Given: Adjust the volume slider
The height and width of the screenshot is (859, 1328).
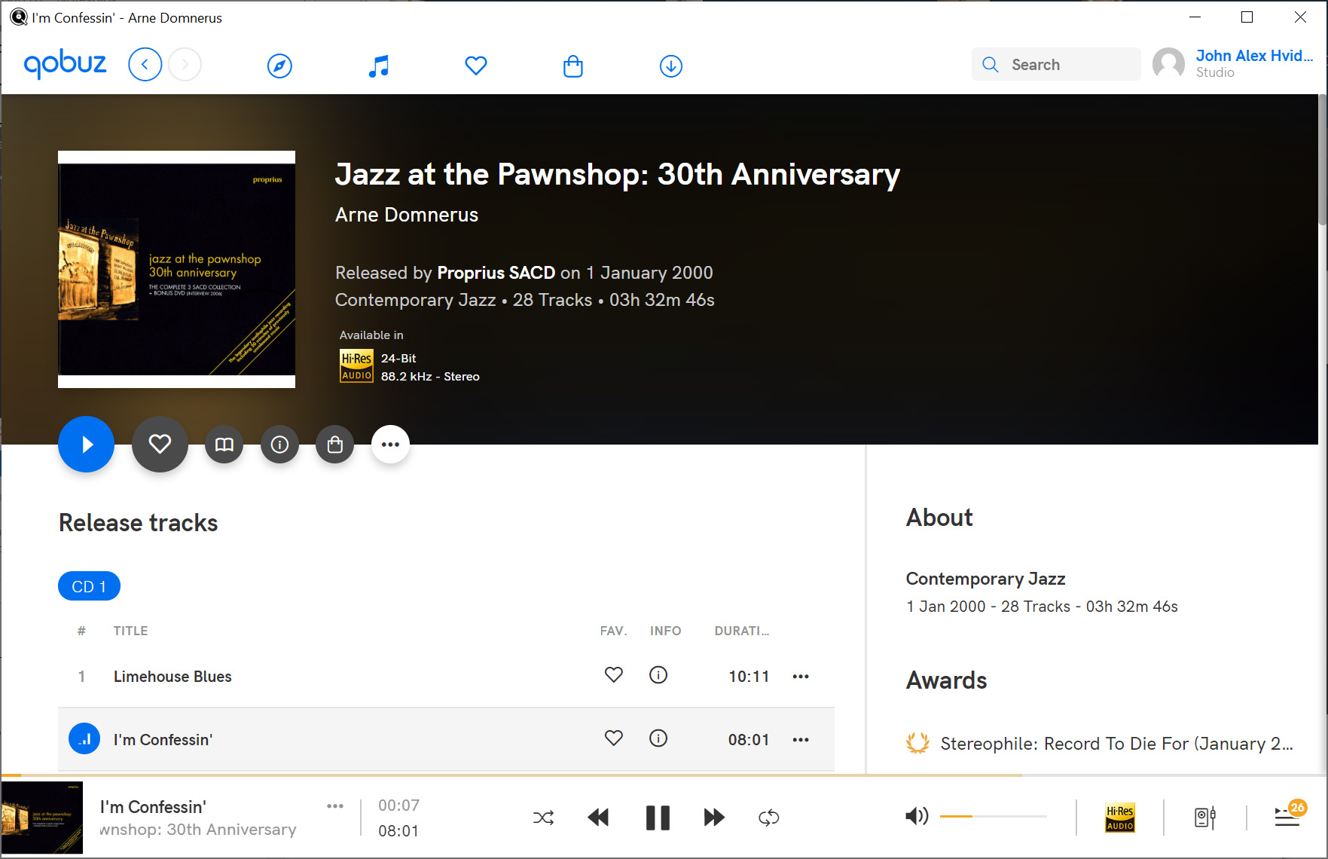Looking at the screenshot, I should 994,816.
